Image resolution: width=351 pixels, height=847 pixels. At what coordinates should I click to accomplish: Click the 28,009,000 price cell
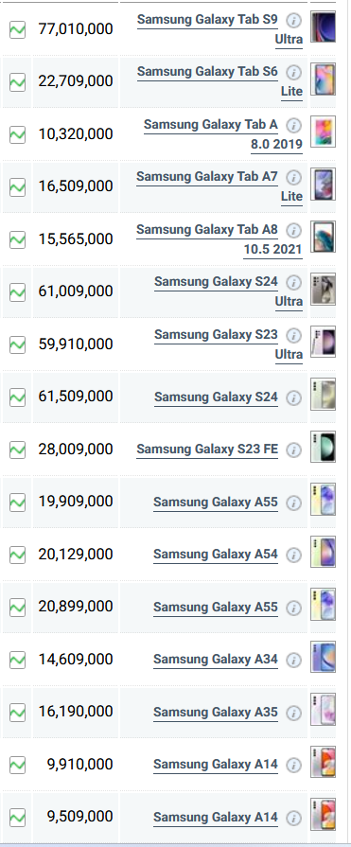click(75, 450)
